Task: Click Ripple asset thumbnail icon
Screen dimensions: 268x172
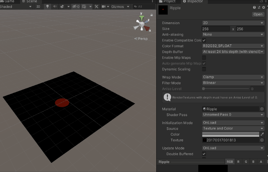Action: [x=163, y=10]
